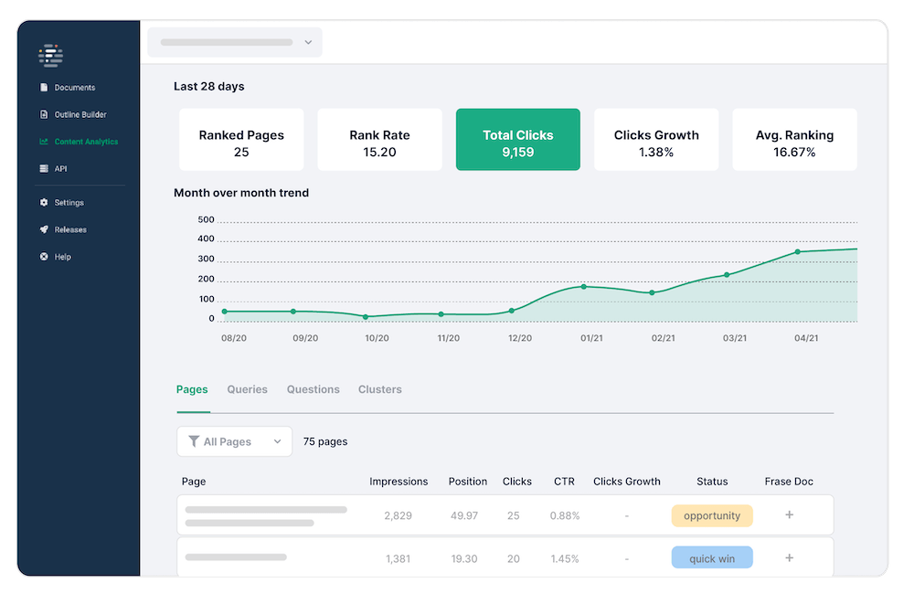The height and width of the screenshot is (604, 914).
Task: Sort table by the Clicks column header
Action: pyautogui.click(x=517, y=482)
